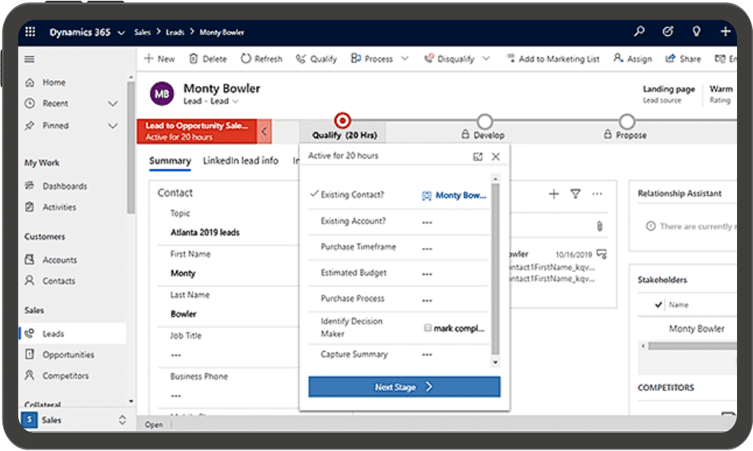Click the Purchase Timeframe field value
Image resolution: width=753 pixels, height=451 pixels.
pyautogui.click(x=427, y=248)
